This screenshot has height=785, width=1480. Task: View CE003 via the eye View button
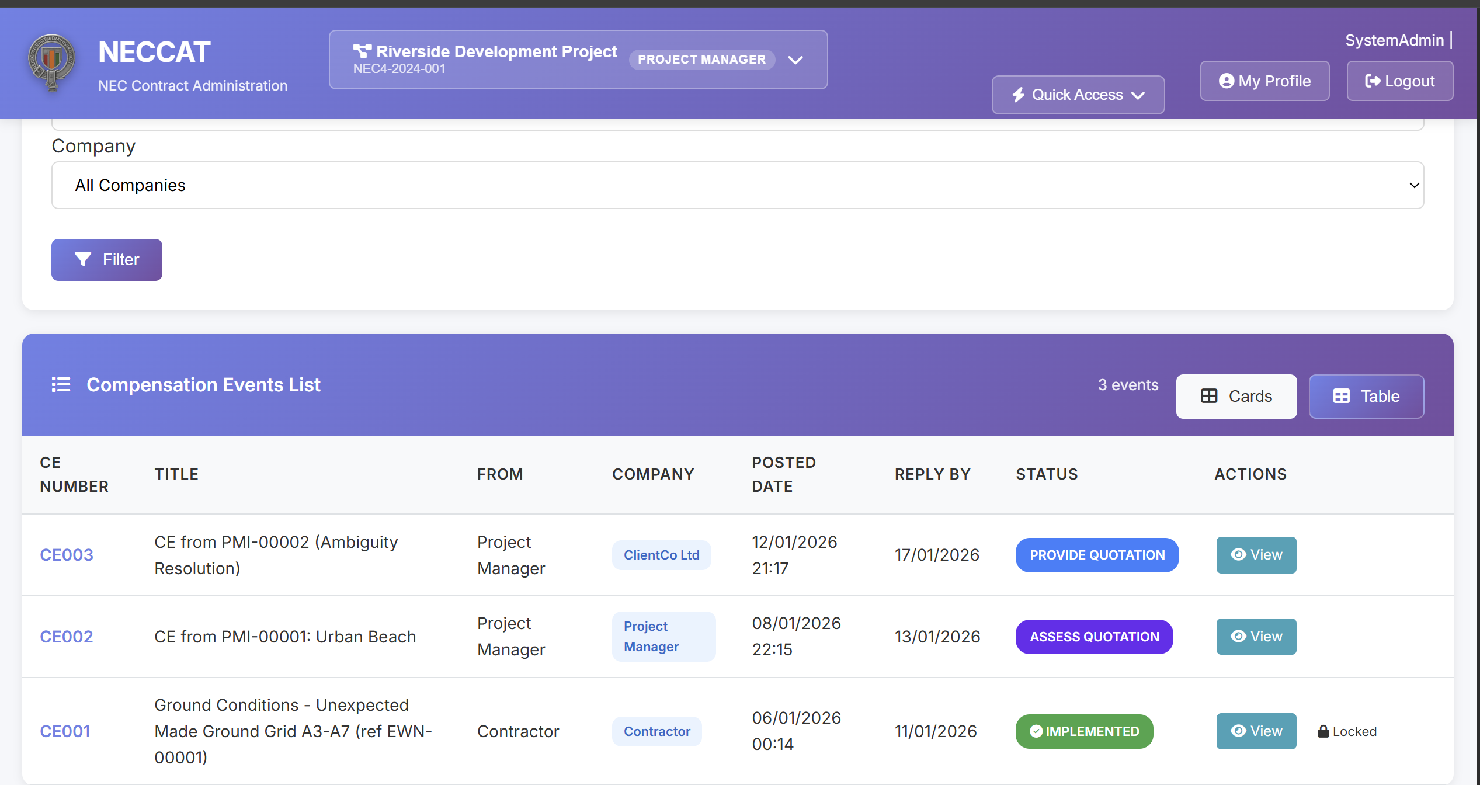(1256, 555)
